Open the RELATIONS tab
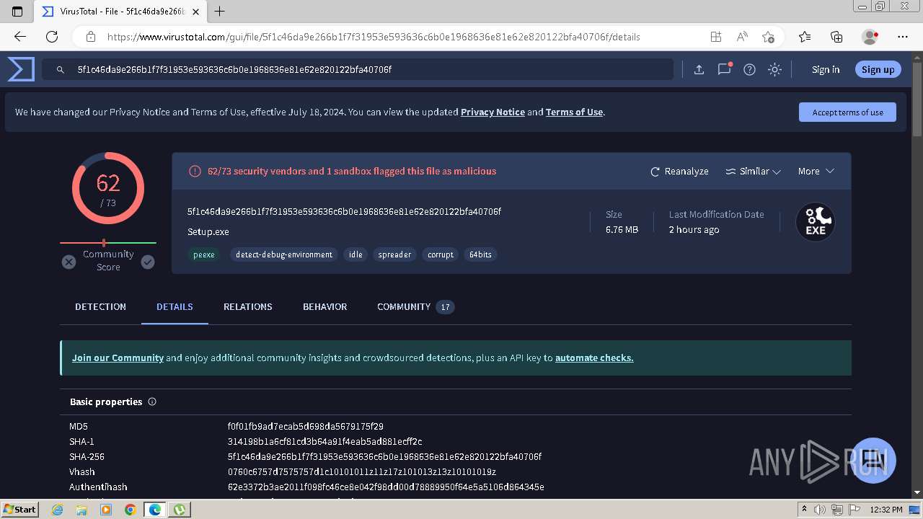 point(247,307)
